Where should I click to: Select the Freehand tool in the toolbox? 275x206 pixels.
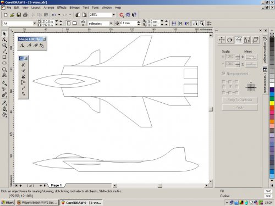click(4, 51)
